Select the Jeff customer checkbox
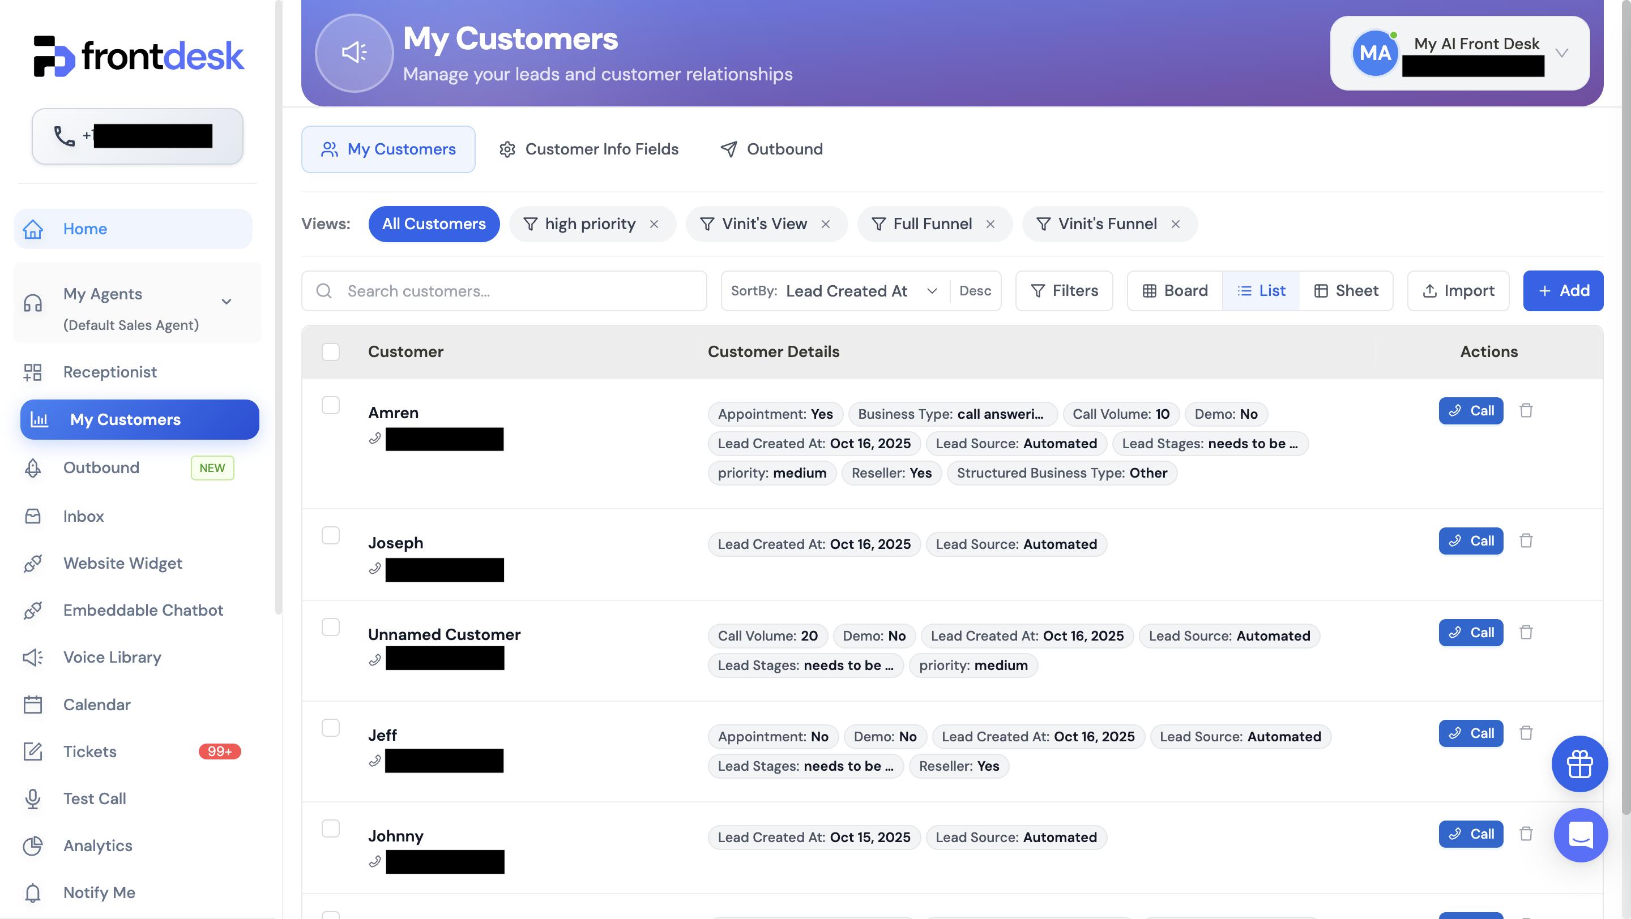 pyautogui.click(x=331, y=727)
